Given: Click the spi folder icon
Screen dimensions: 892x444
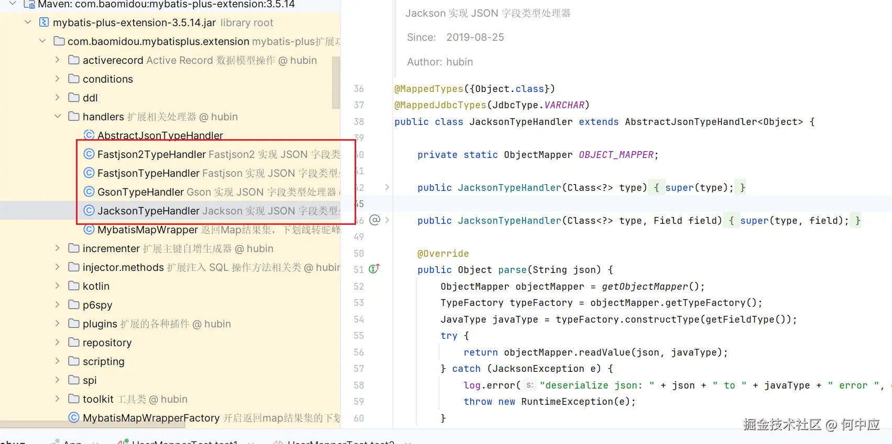Looking at the screenshot, I should (74, 380).
